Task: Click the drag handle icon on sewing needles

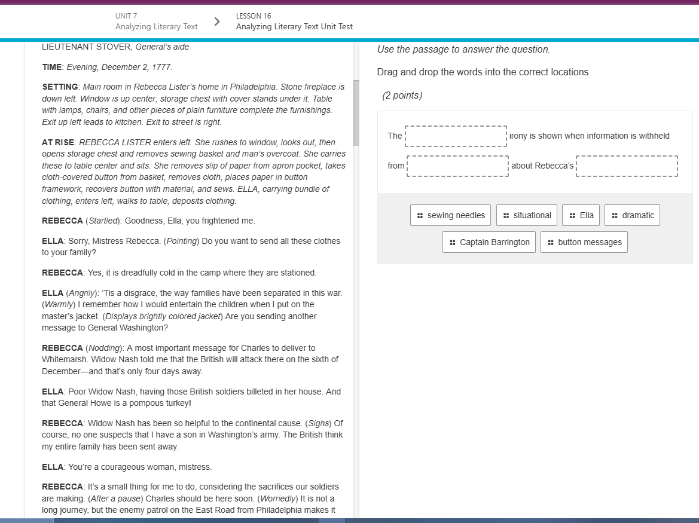Action: [x=420, y=215]
